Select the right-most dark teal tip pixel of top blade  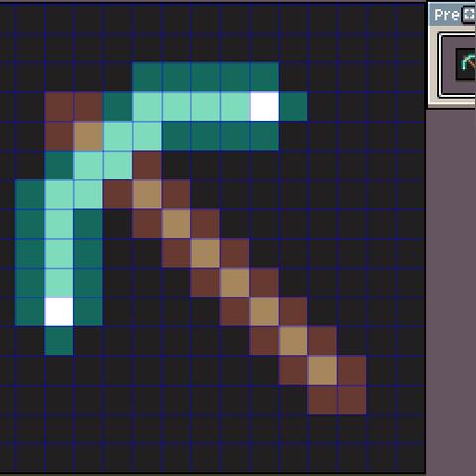point(294,106)
